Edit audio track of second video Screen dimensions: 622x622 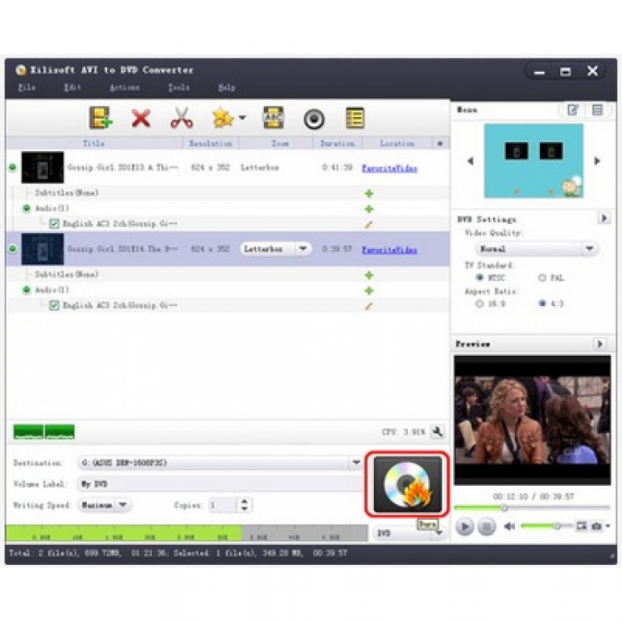tap(368, 306)
